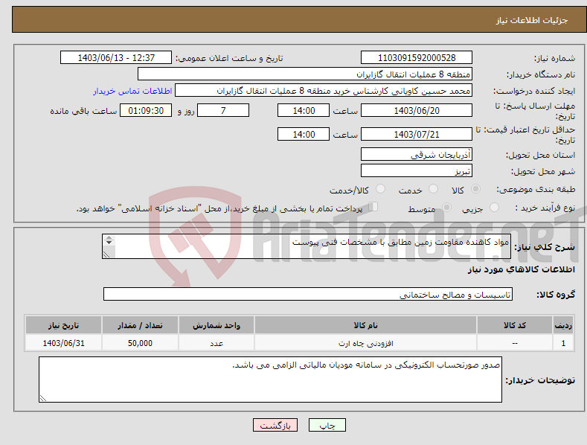Image resolution: width=587 pixels, height=445 pixels.
Task: Click the جزئیات اطلاعات نیاز header title
Action: pos(532,20)
